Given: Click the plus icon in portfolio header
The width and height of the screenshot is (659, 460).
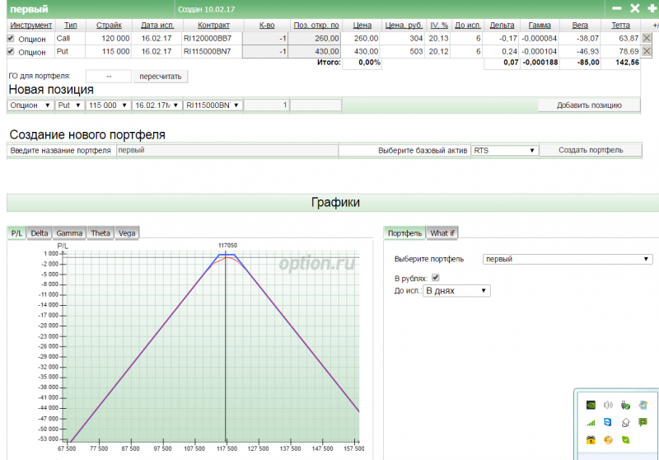Looking at the screenshot, I should click(652, 8).
